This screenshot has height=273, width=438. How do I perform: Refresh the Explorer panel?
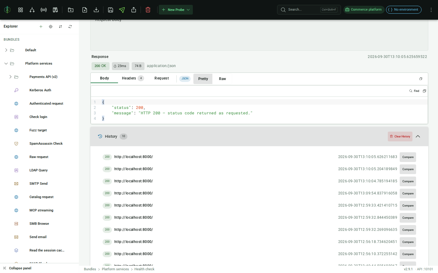tap(70, 26)
